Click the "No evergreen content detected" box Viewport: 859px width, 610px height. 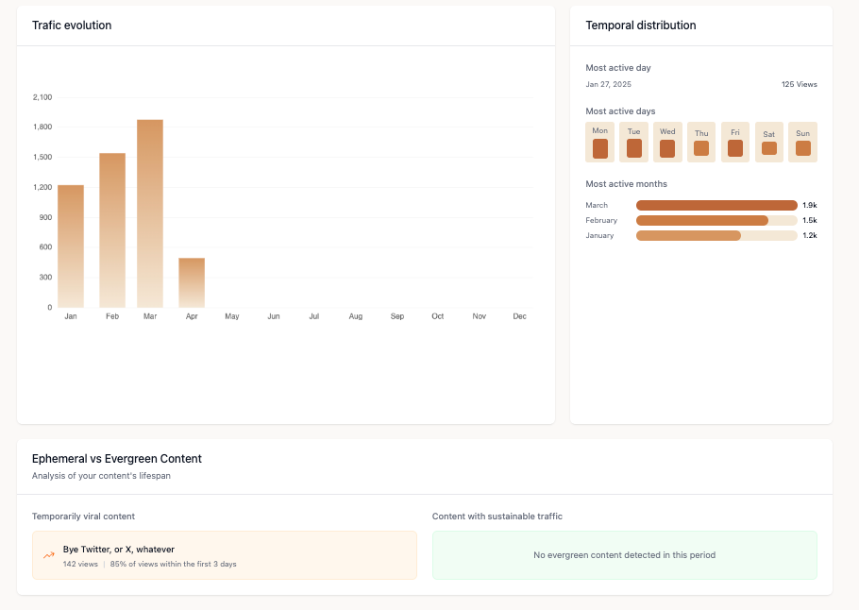[624, 555]
